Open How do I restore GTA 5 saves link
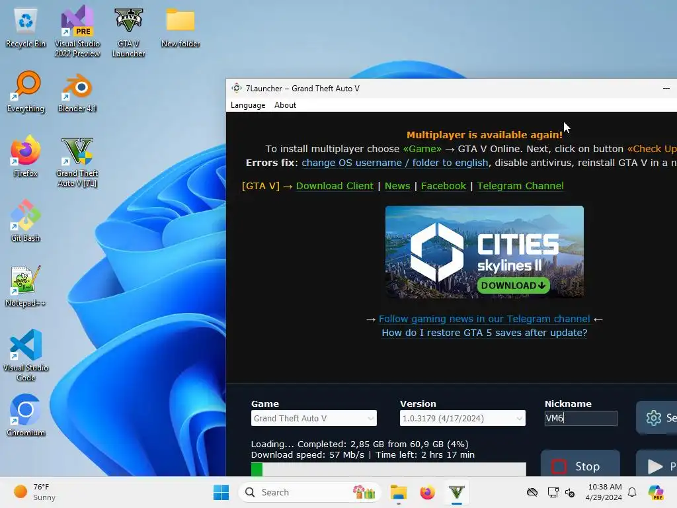 485,333
